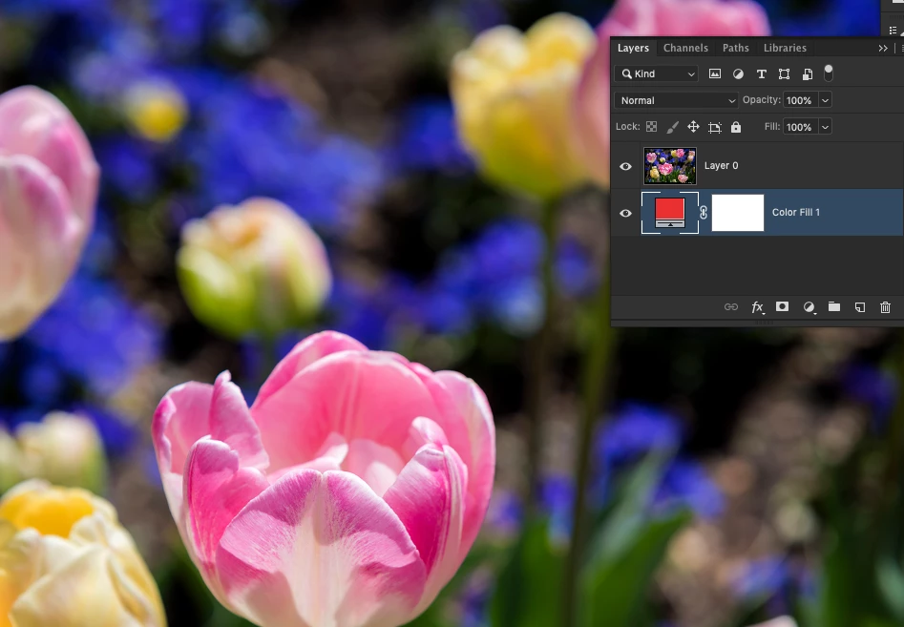The height and width of the screenshot is (627, 904).
Task: Switch to the Paths tab
Action: (x=736, y=48)
